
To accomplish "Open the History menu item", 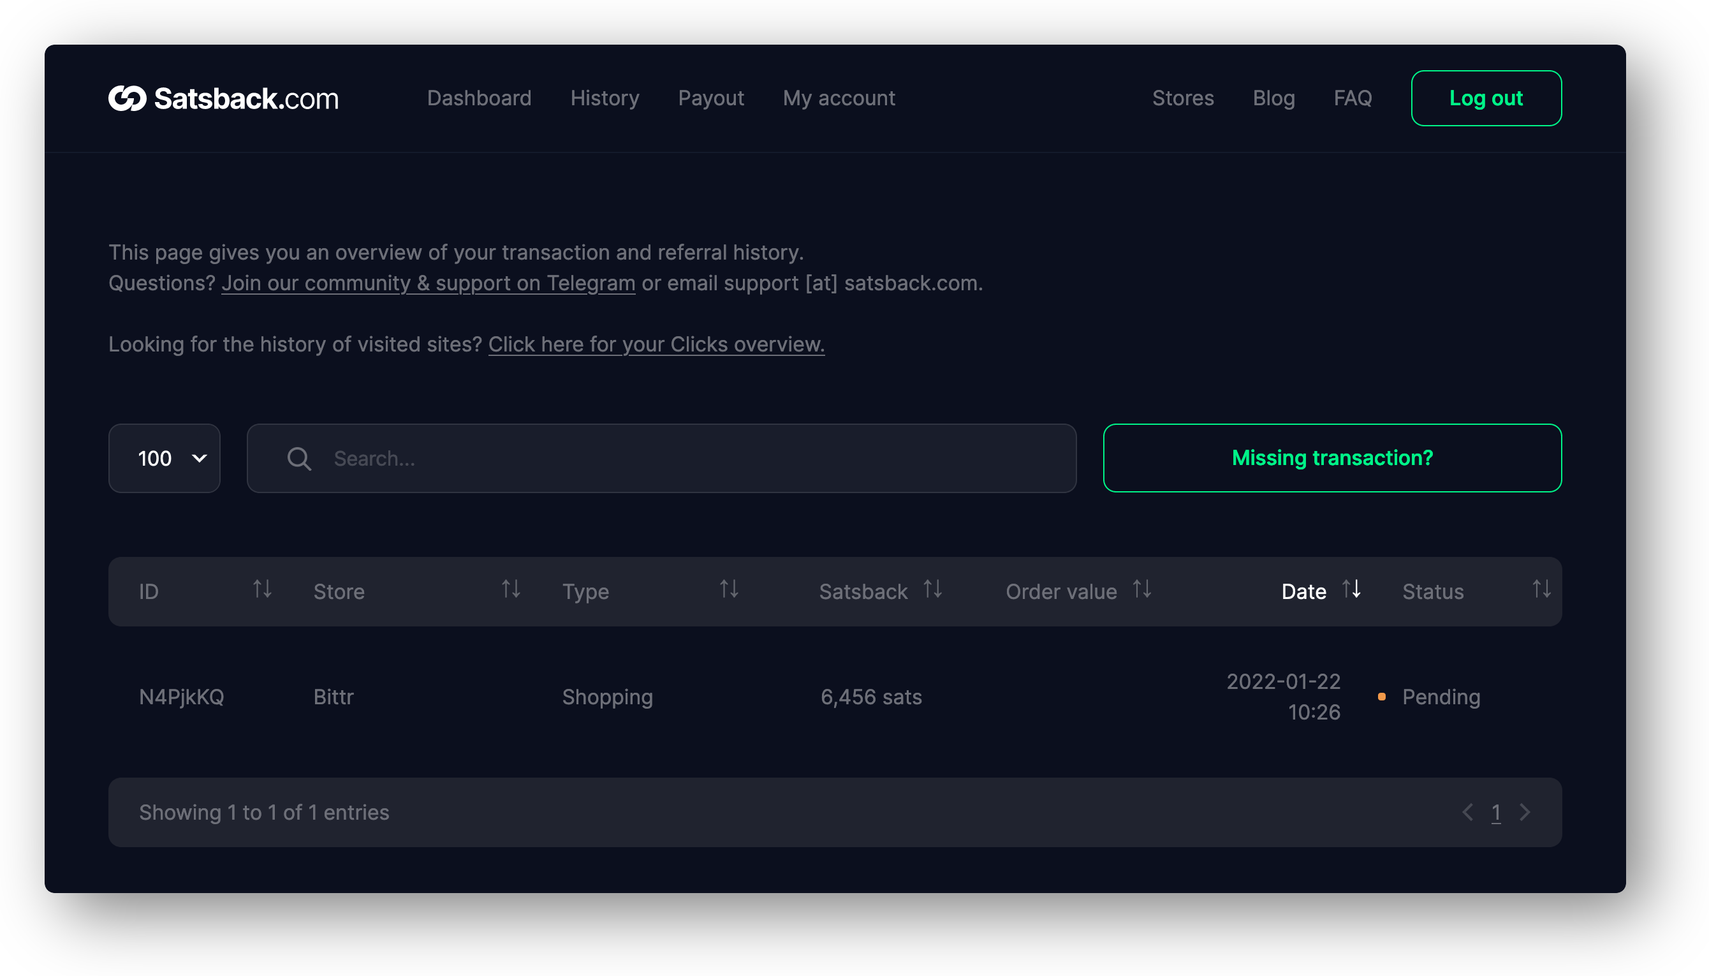I will click(605, 98).
